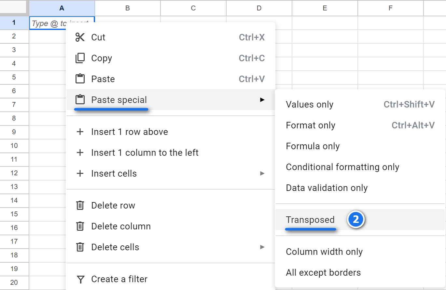
Task: Choose Cut from the context menu
Action: tap(171, 37)
